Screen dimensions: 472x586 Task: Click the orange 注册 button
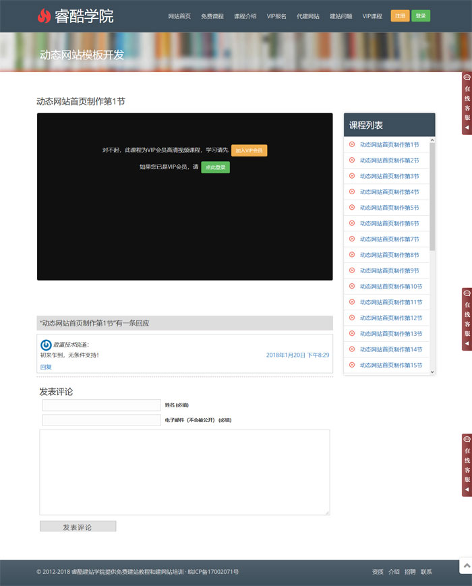[400, 16]
